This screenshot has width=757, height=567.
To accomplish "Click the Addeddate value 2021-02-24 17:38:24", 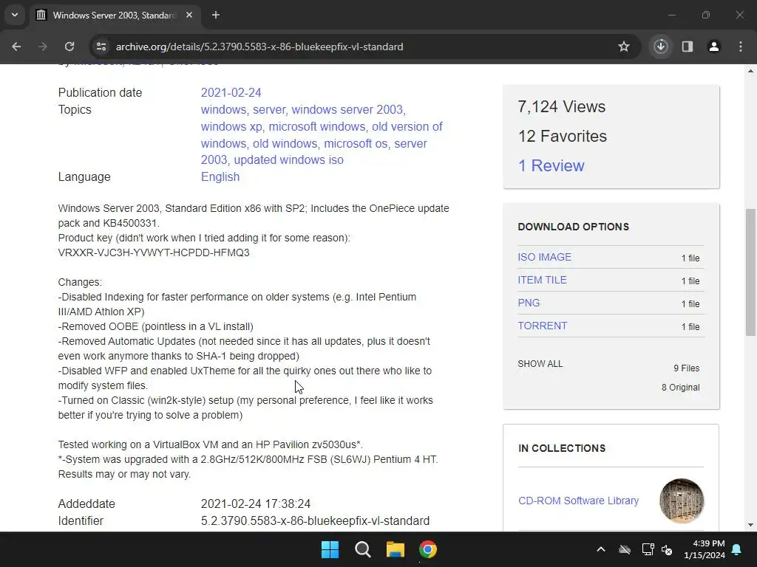I will pos(255,504).
